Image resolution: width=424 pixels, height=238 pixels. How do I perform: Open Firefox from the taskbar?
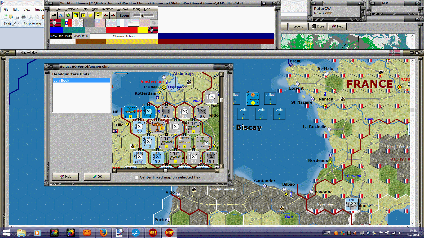click(x=103, y=233)
